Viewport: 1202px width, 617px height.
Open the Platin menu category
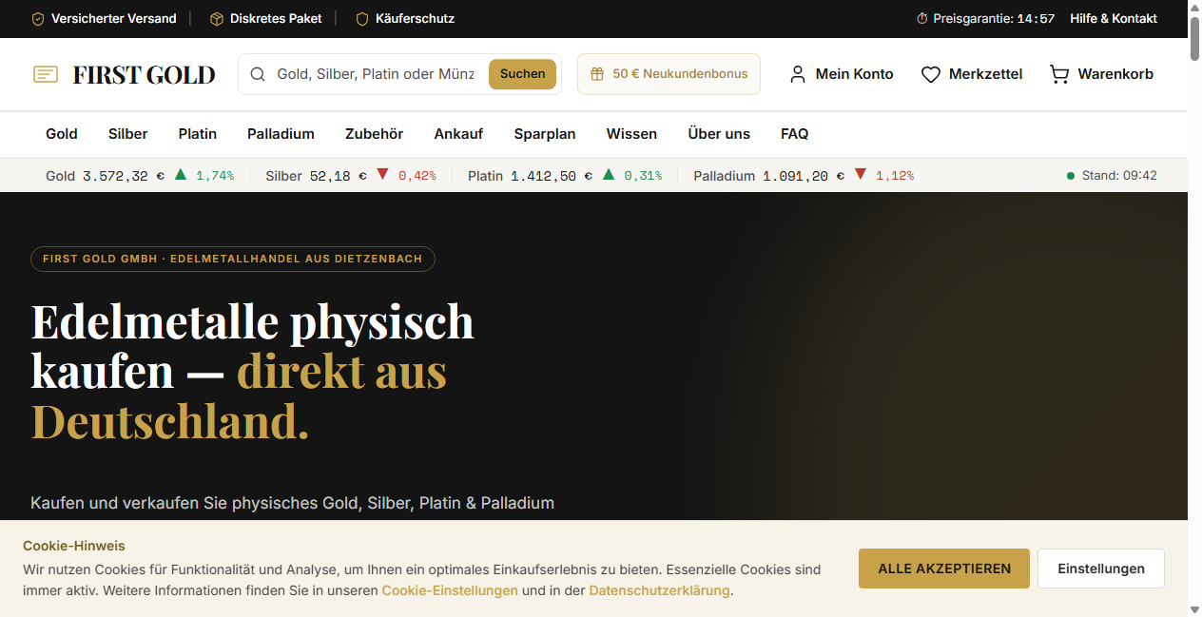[198, 134]
